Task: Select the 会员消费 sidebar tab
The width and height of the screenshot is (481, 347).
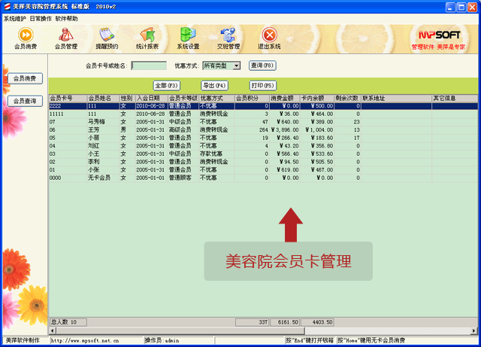Action: [24, 78]
